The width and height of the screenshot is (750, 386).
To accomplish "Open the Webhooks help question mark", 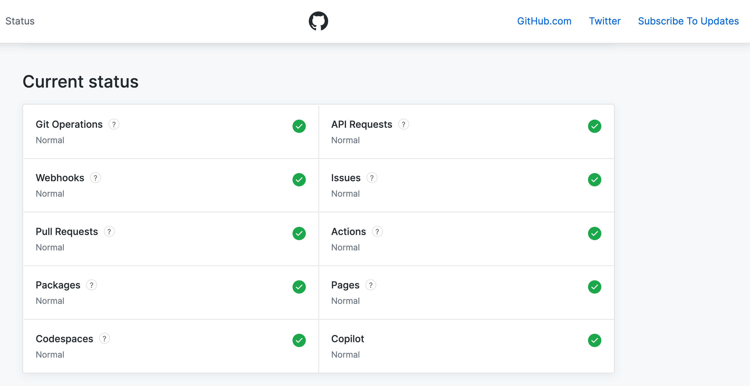I will click(x=95, y=178).
